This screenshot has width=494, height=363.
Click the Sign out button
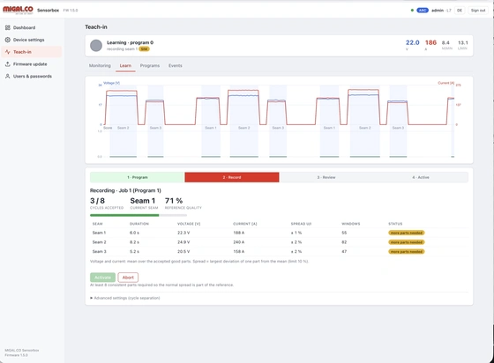pyautogui.click(x=478, y=11)
